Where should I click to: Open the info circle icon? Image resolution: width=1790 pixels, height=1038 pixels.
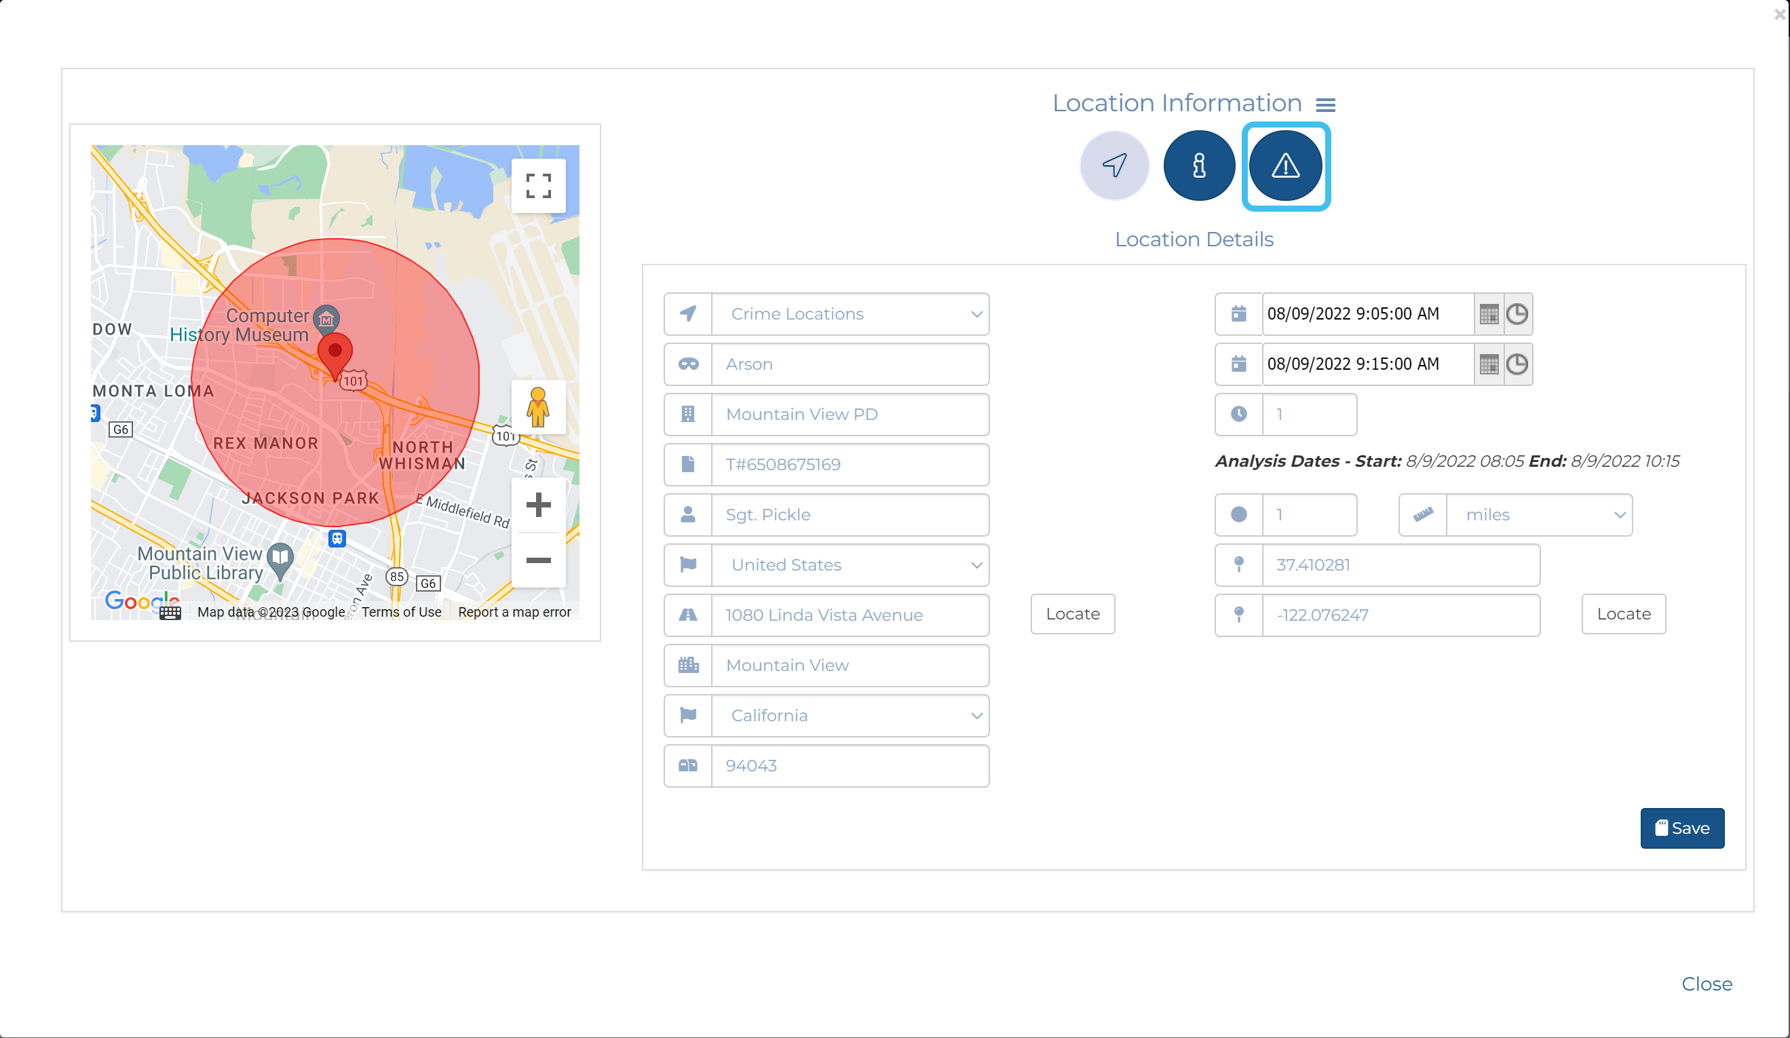coord(1199,166)
